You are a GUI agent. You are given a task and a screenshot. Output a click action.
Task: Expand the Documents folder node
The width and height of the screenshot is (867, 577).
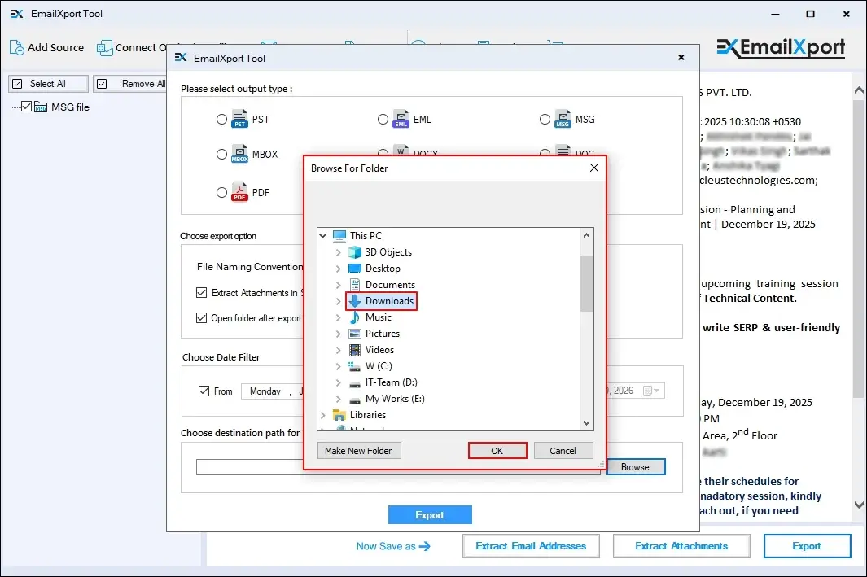coord(339,285)
